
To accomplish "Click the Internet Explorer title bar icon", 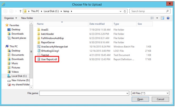I will pos(3,5).
